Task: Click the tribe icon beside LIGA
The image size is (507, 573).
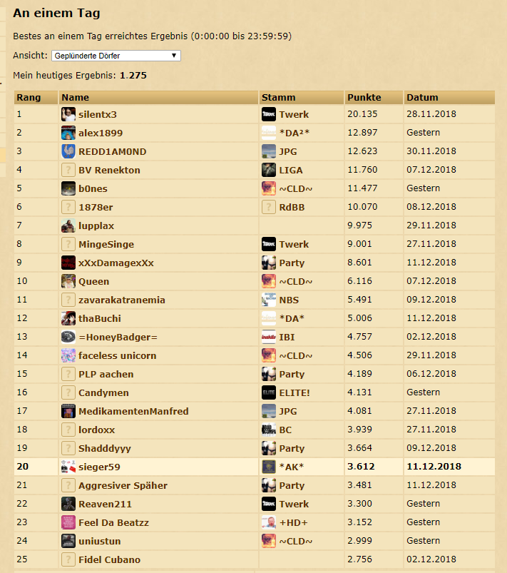Action: pos(269,170)
